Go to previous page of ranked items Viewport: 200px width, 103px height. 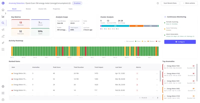pyautogui.click(x=153, y=98)
